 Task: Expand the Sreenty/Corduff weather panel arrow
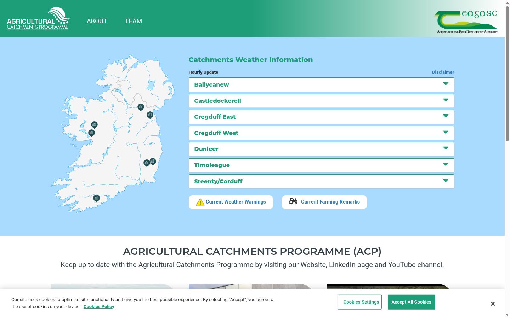446,181
